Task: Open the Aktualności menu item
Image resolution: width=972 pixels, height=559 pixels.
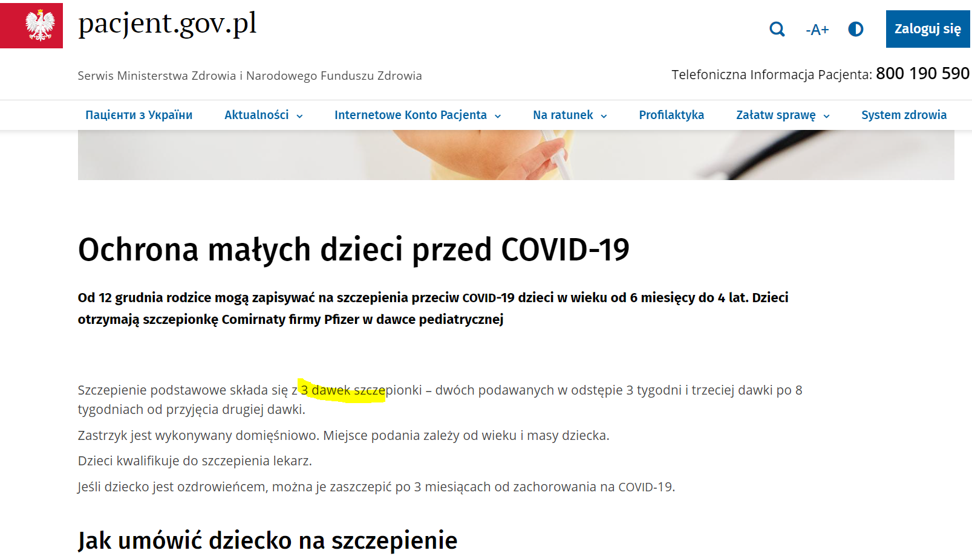Action: pyautogui.click(x=256, y=115)
